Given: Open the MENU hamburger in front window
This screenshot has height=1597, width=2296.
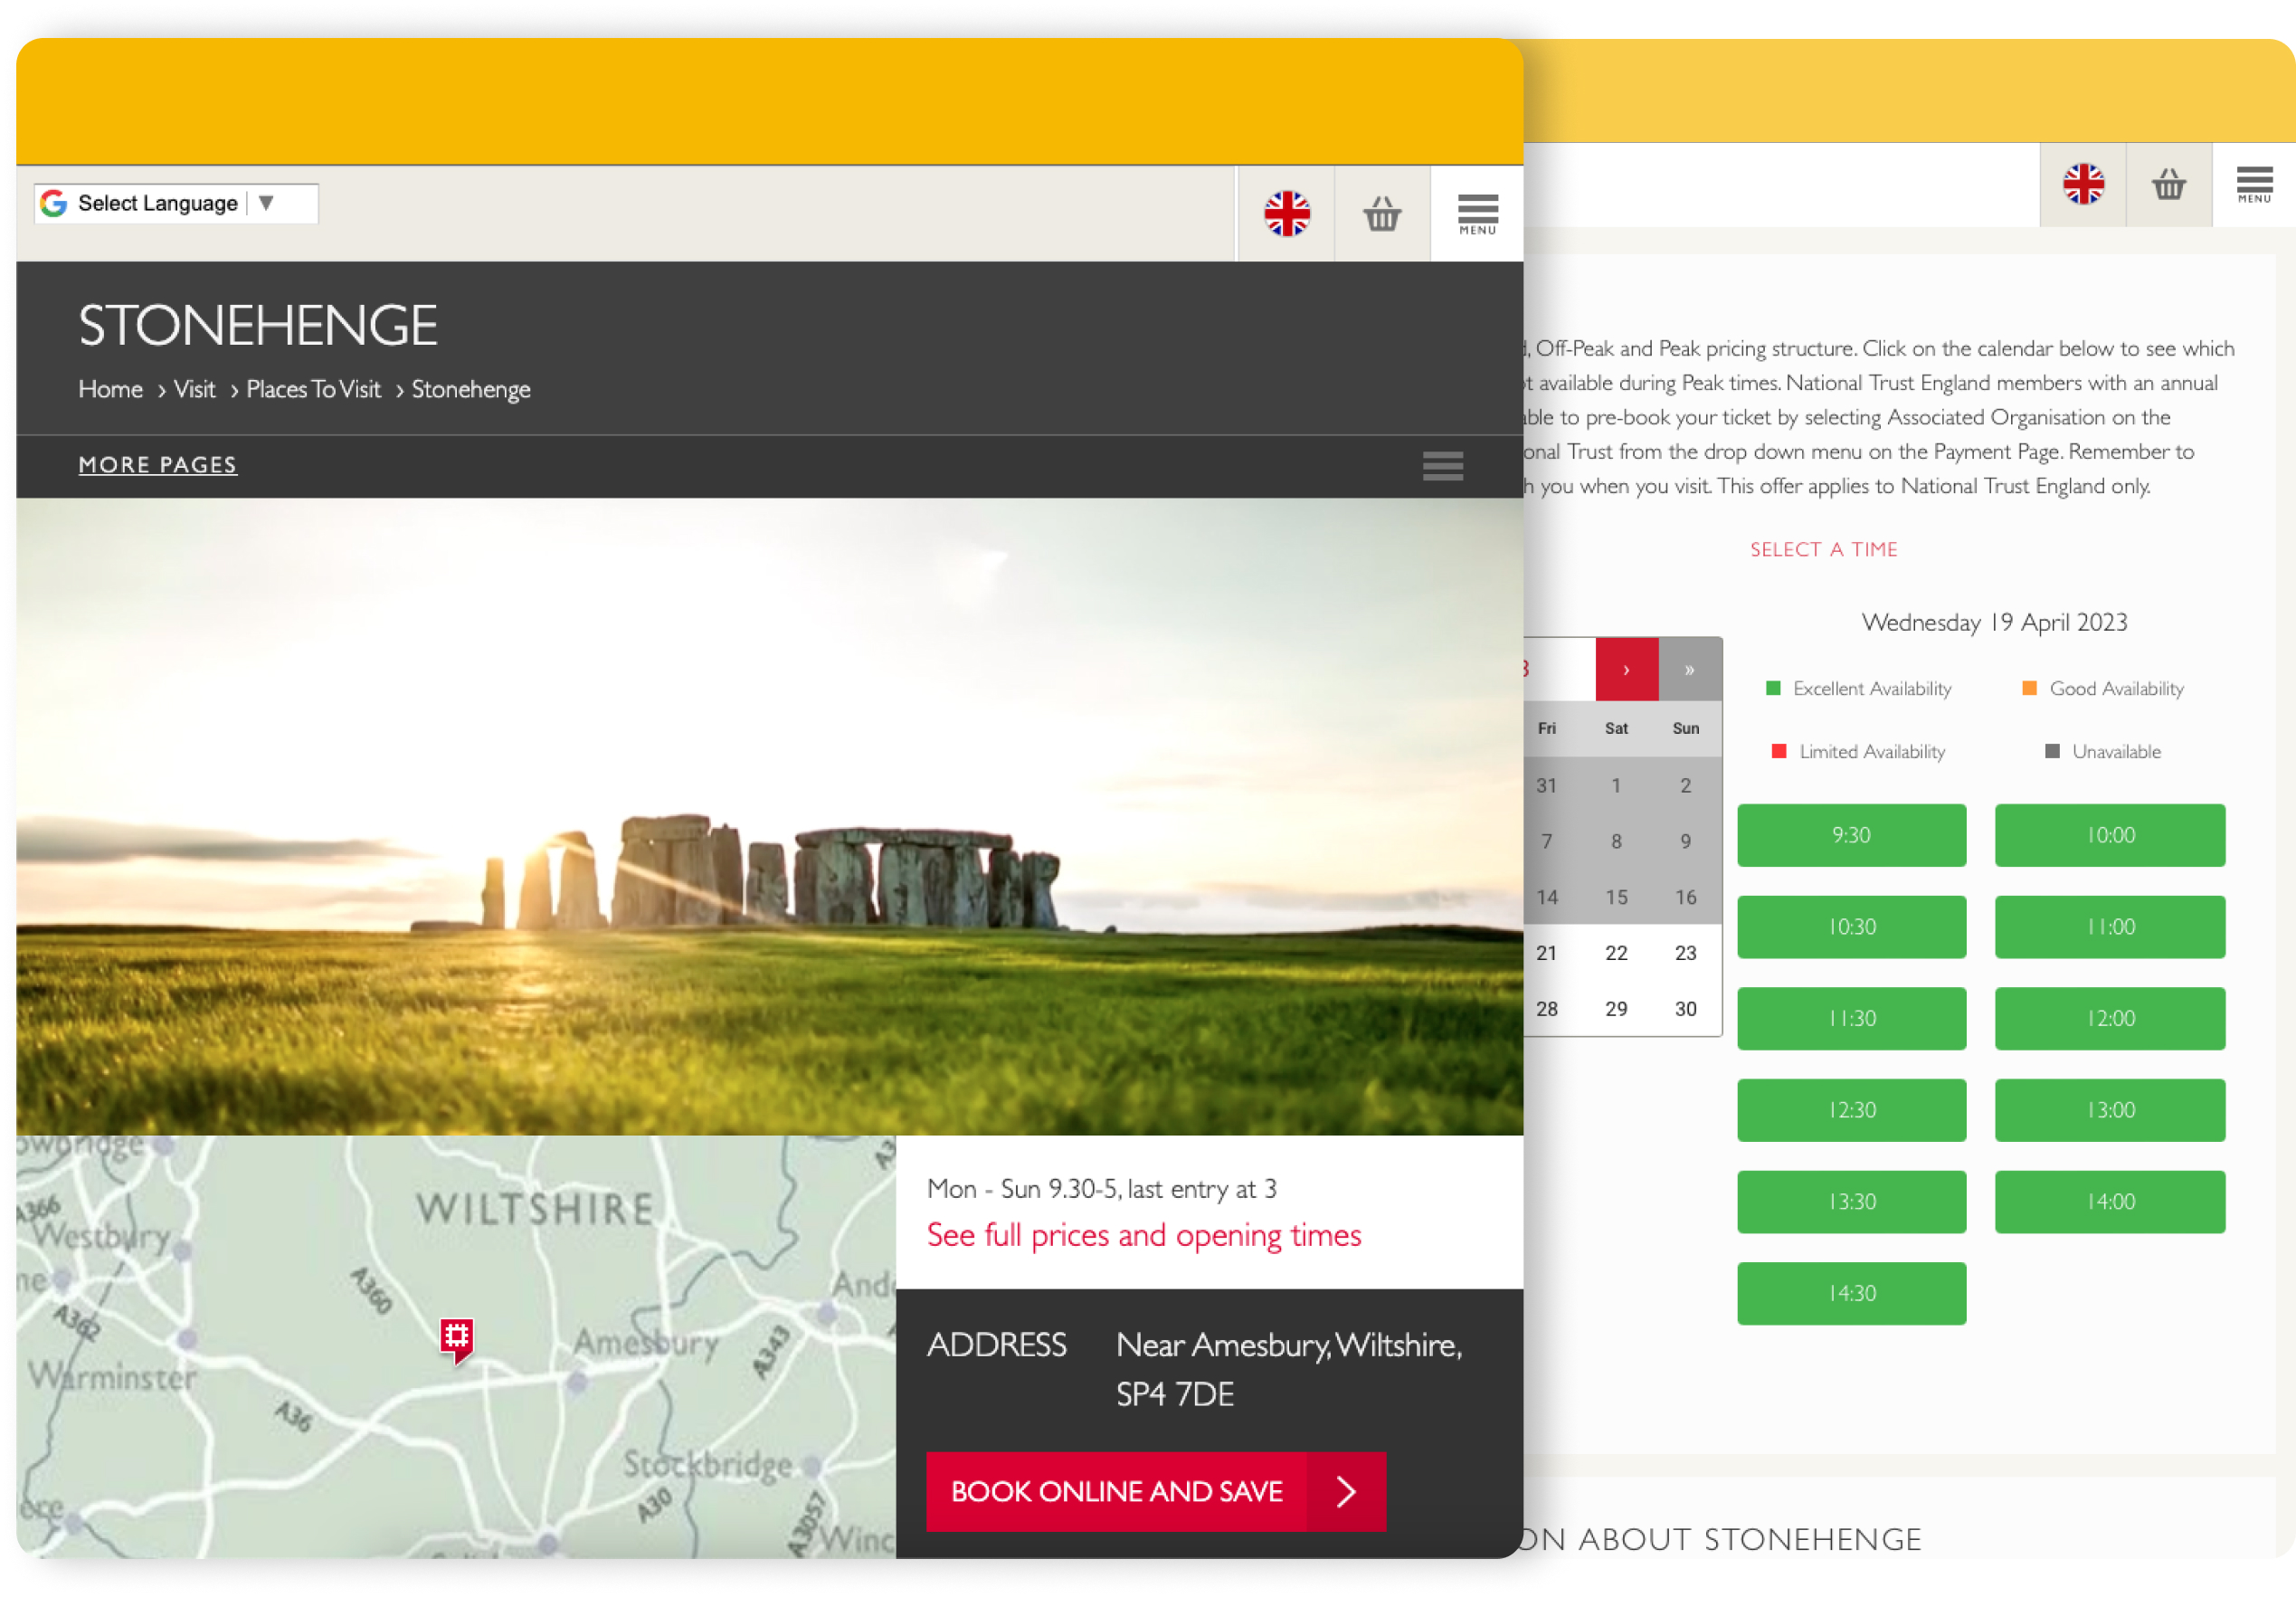Looking at the screenshot, I should (1477, 213).
